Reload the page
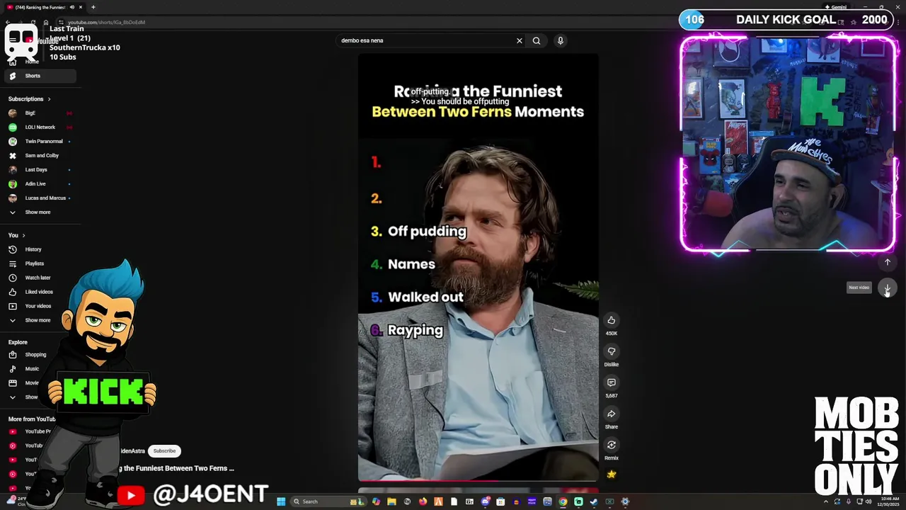This screenshot has width=906, height=510. click(33, 22)
